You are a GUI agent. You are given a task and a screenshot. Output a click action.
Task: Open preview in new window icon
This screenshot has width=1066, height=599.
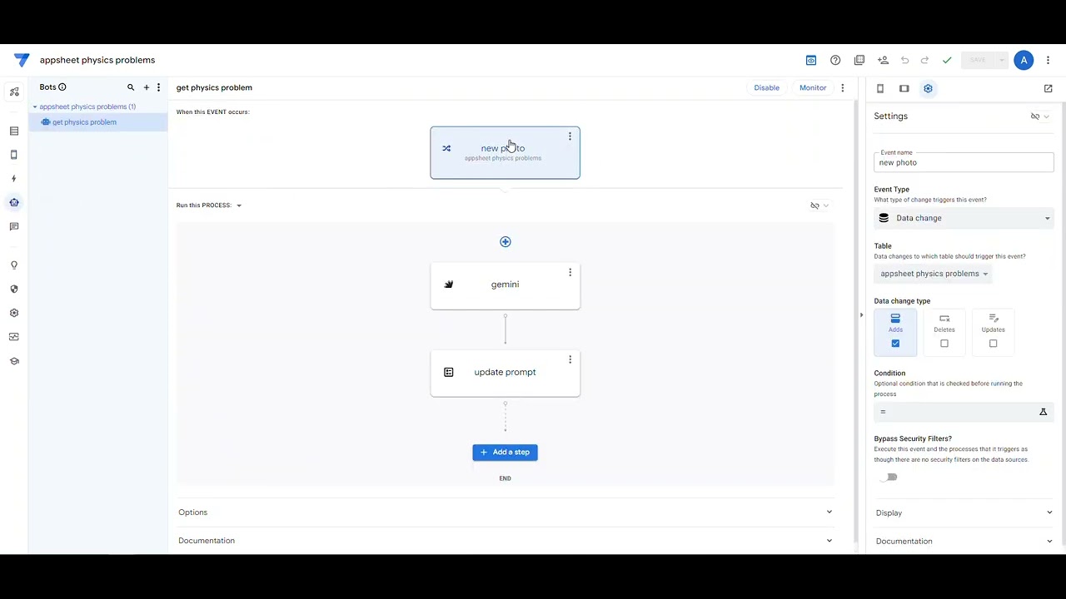[x=1048, y=88]
